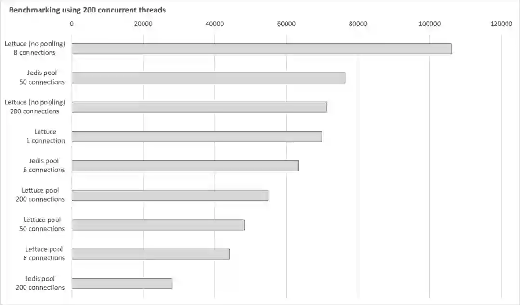Screen dimensions: 520x305
Task: Click the 0 axis tick label
Action: point(72,23)
